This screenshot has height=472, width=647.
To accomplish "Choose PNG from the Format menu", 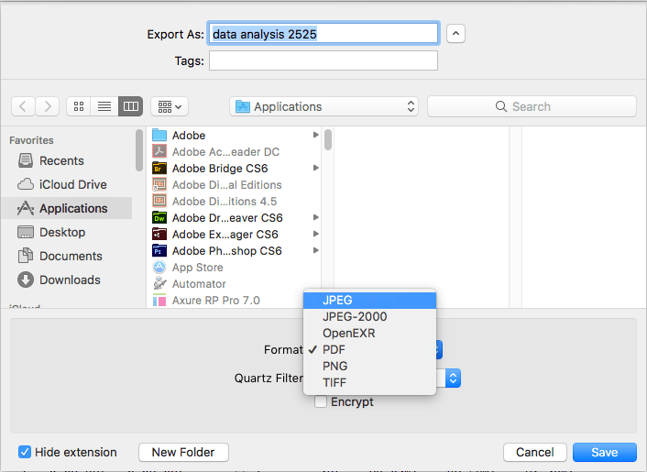I will click(x=369, y=367).
